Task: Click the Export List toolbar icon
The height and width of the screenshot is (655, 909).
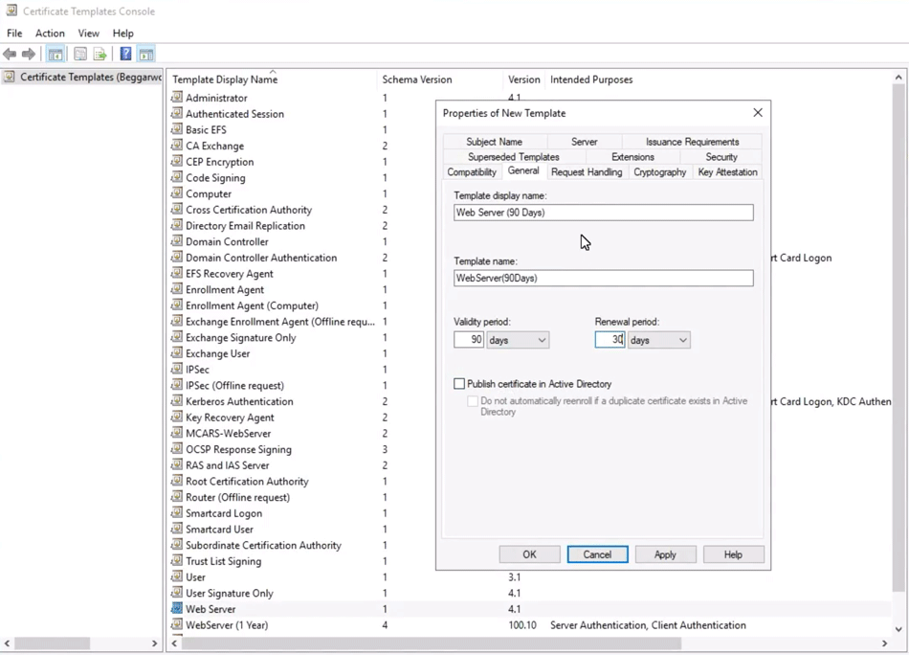Action: 100,55
